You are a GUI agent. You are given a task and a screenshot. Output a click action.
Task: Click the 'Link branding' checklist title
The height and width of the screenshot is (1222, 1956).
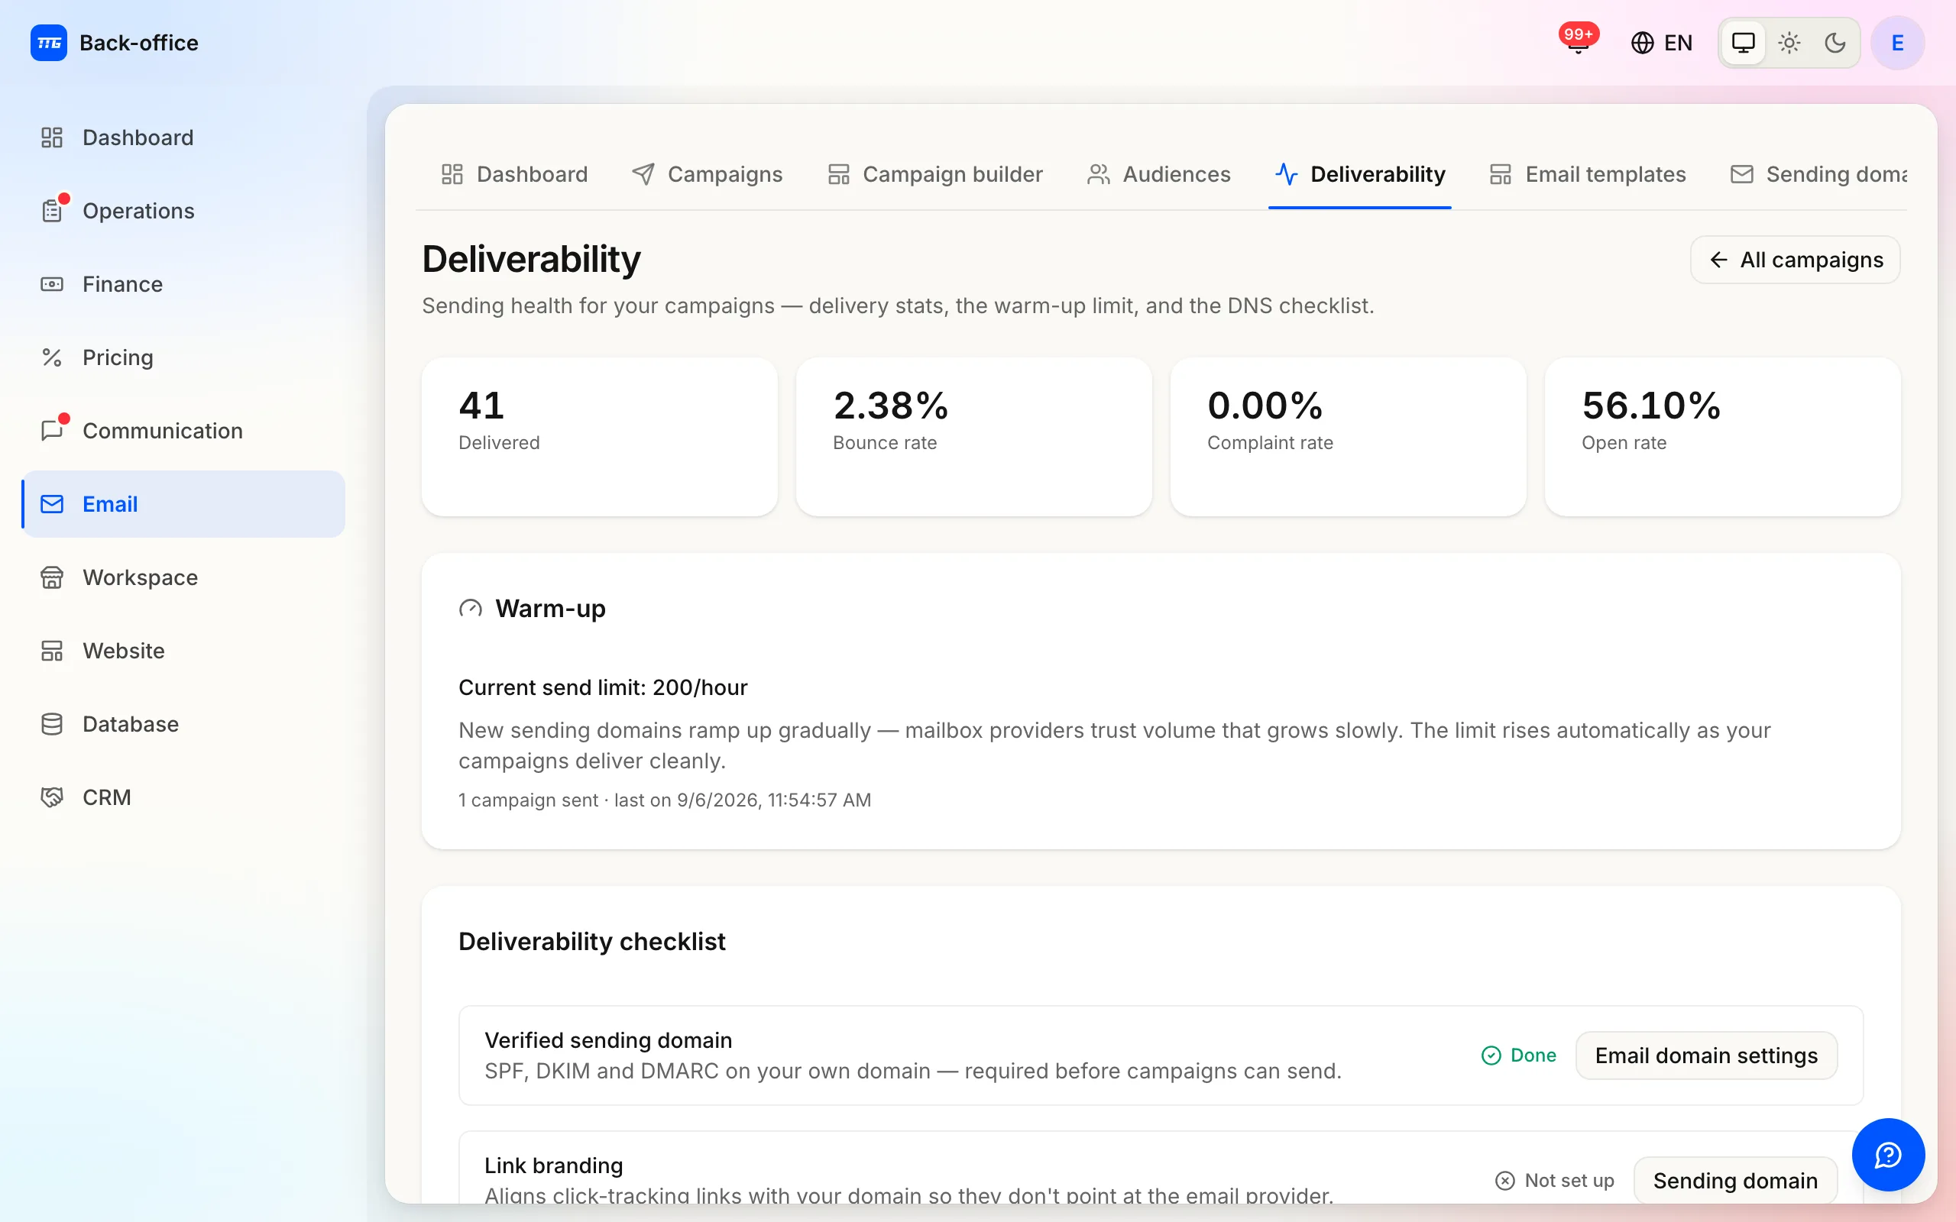(x=554, y=1165)
